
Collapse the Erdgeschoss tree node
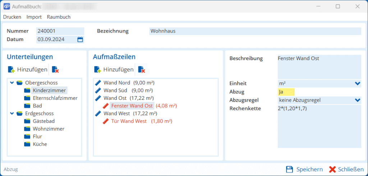(12, 113)
